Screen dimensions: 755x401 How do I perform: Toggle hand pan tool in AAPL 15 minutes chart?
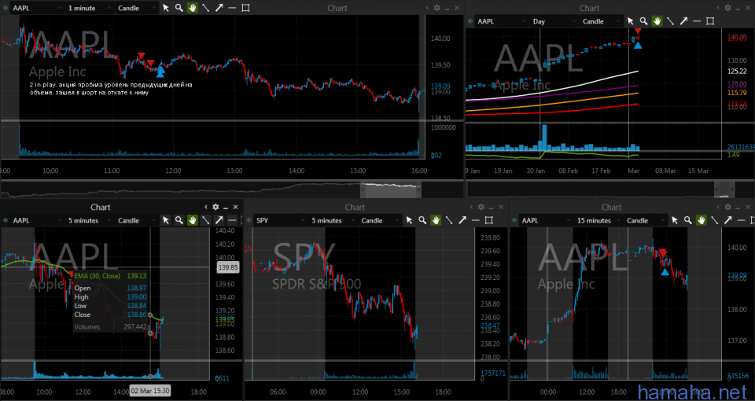[x=701, y=220]
